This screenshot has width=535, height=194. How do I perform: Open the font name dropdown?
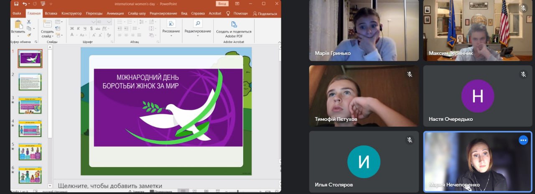click(94, 22)
